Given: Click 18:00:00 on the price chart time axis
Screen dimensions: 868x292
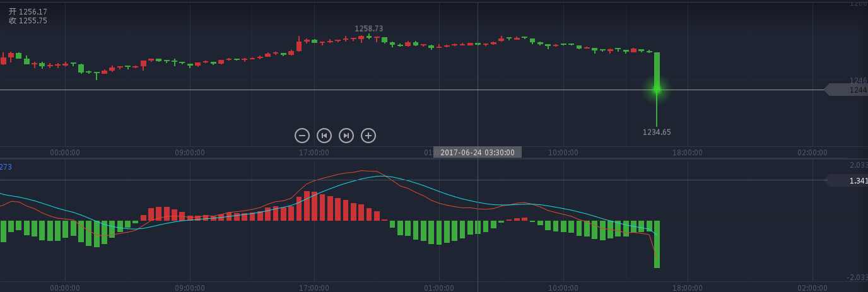Looking at the screenshot, I should [x=687, y=153].
